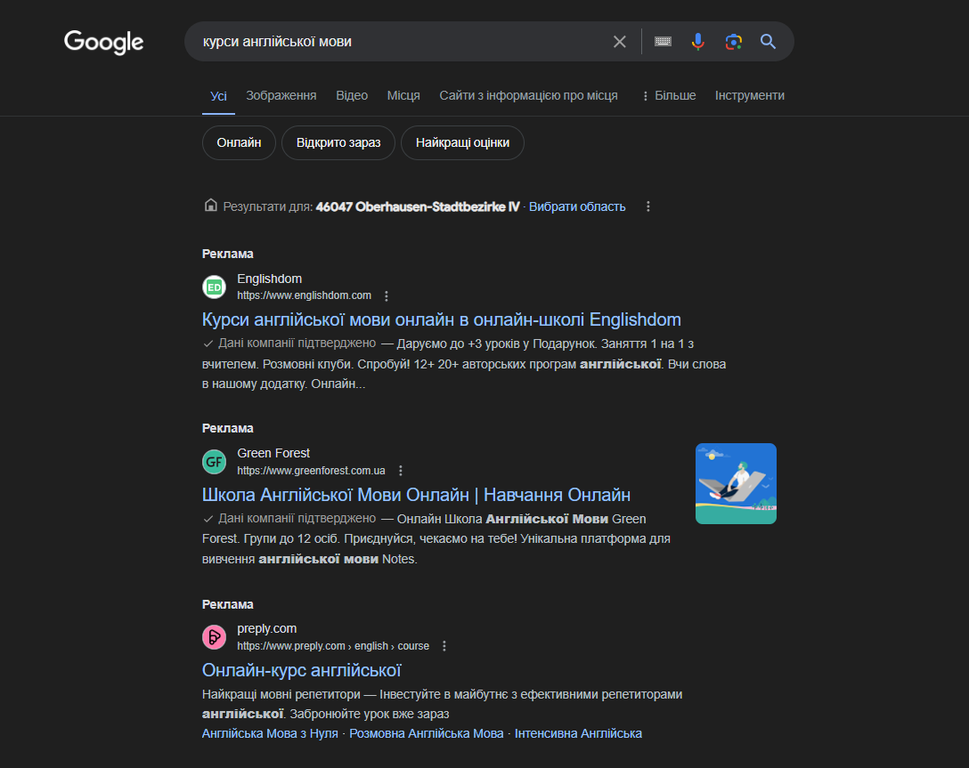Apply the Найкращі оцінки filter chip
This screenshot has width=969, height=768.
pyautogui.click(x=462, y=142)
